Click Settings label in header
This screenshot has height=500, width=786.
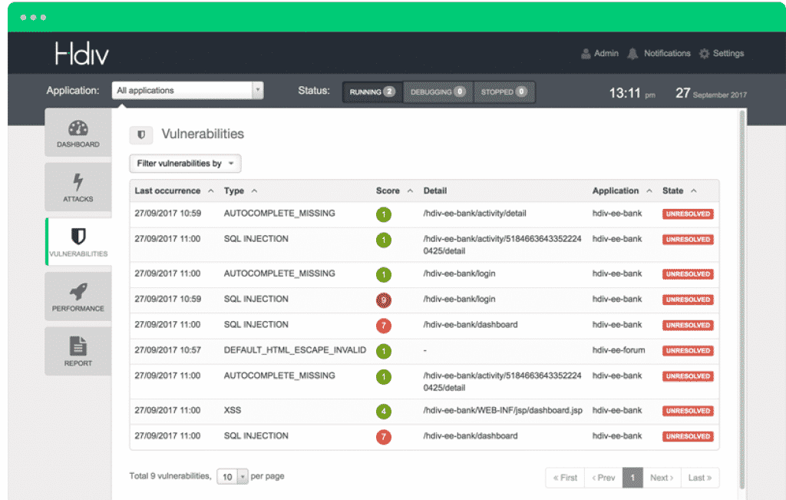point(728,53)
